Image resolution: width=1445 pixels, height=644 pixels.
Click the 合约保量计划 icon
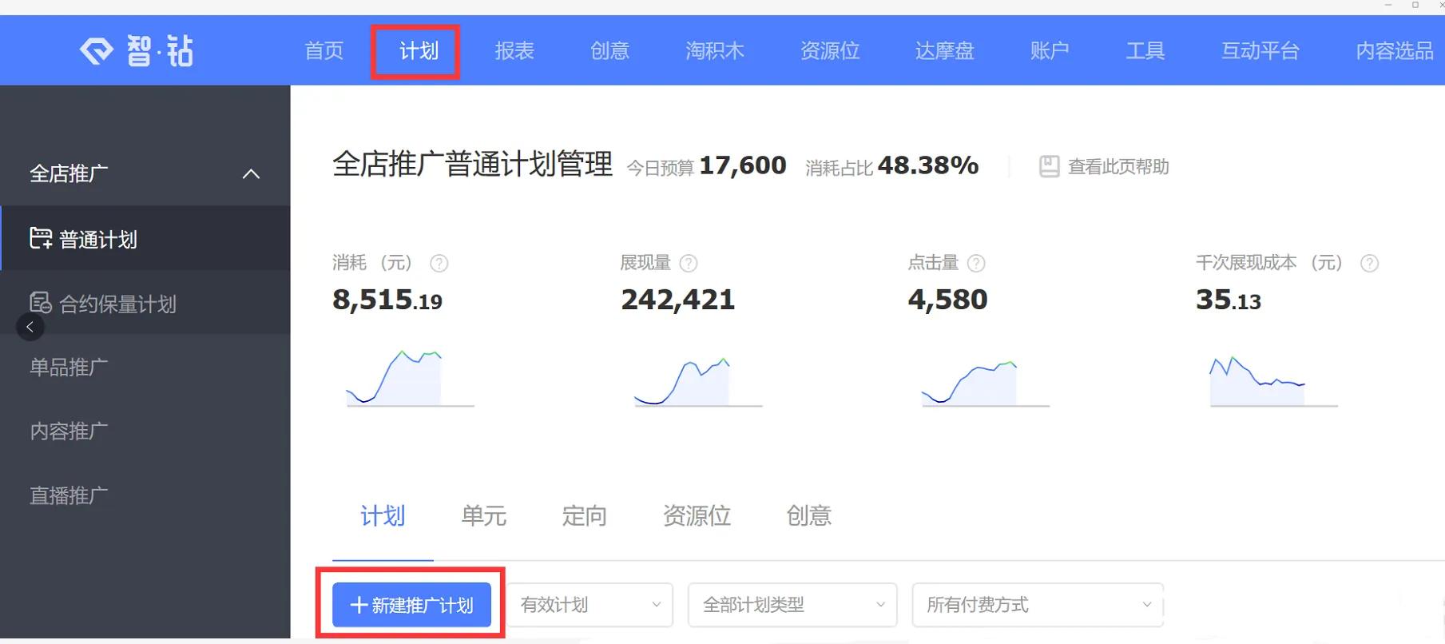[x=41, y=302]
